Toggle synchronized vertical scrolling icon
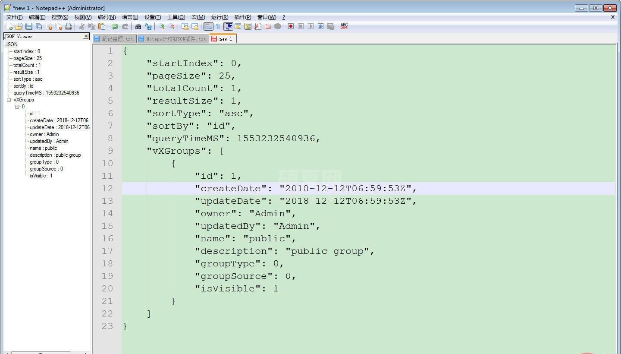 tap(185, 26)
